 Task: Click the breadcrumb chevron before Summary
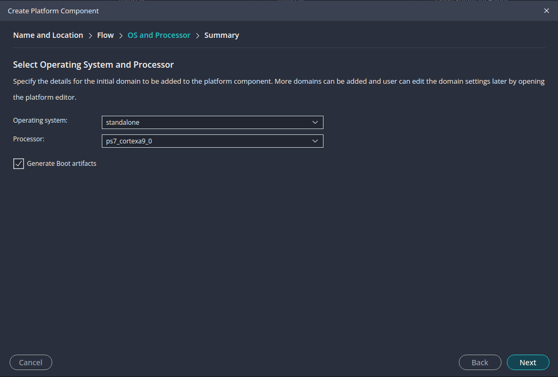coord(198,36)
